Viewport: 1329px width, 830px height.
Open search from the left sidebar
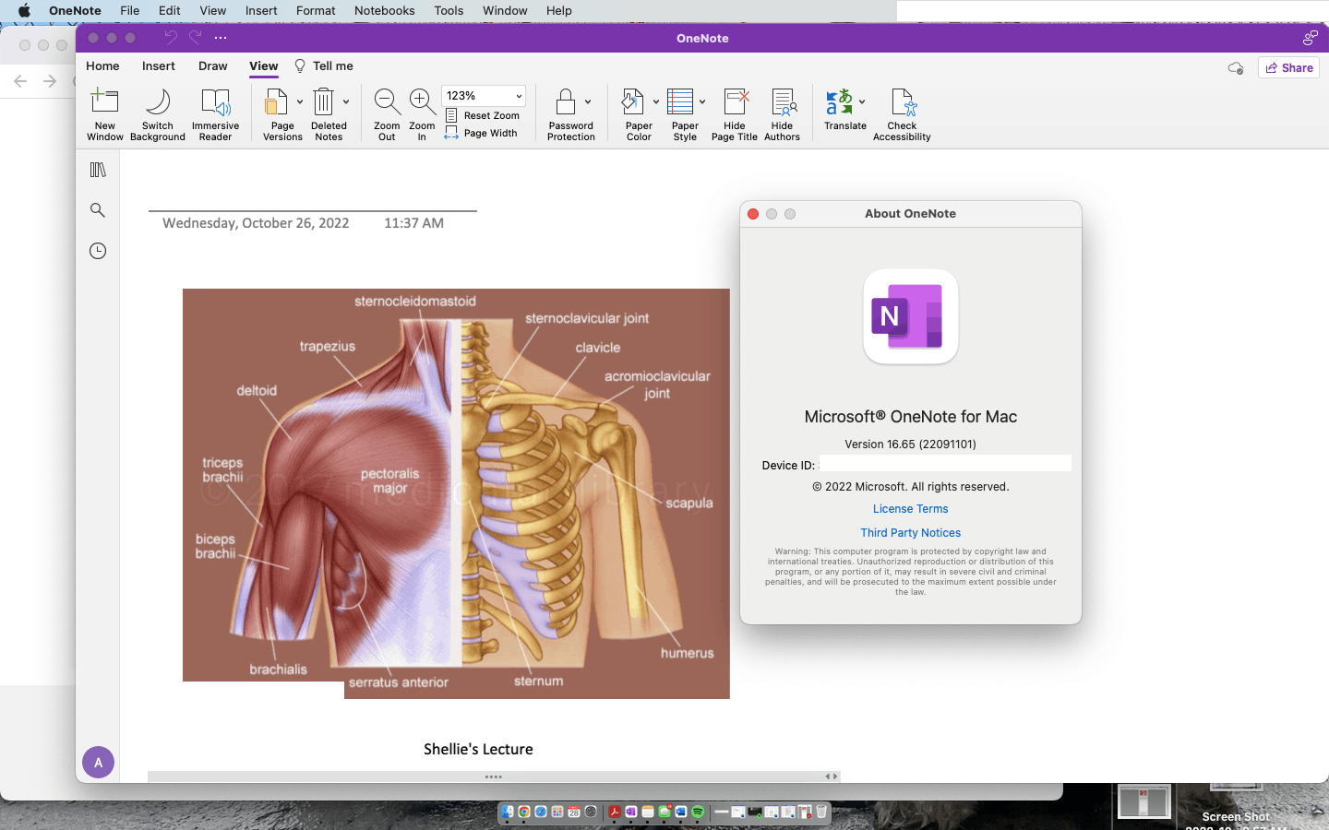98,210
